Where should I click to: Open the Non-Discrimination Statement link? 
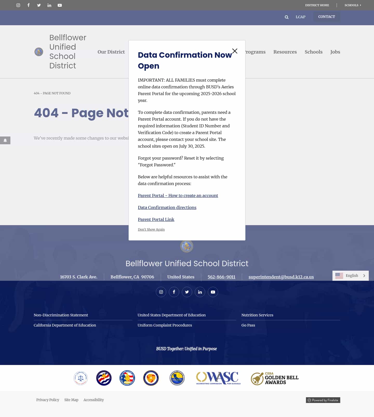coord(61,315)
